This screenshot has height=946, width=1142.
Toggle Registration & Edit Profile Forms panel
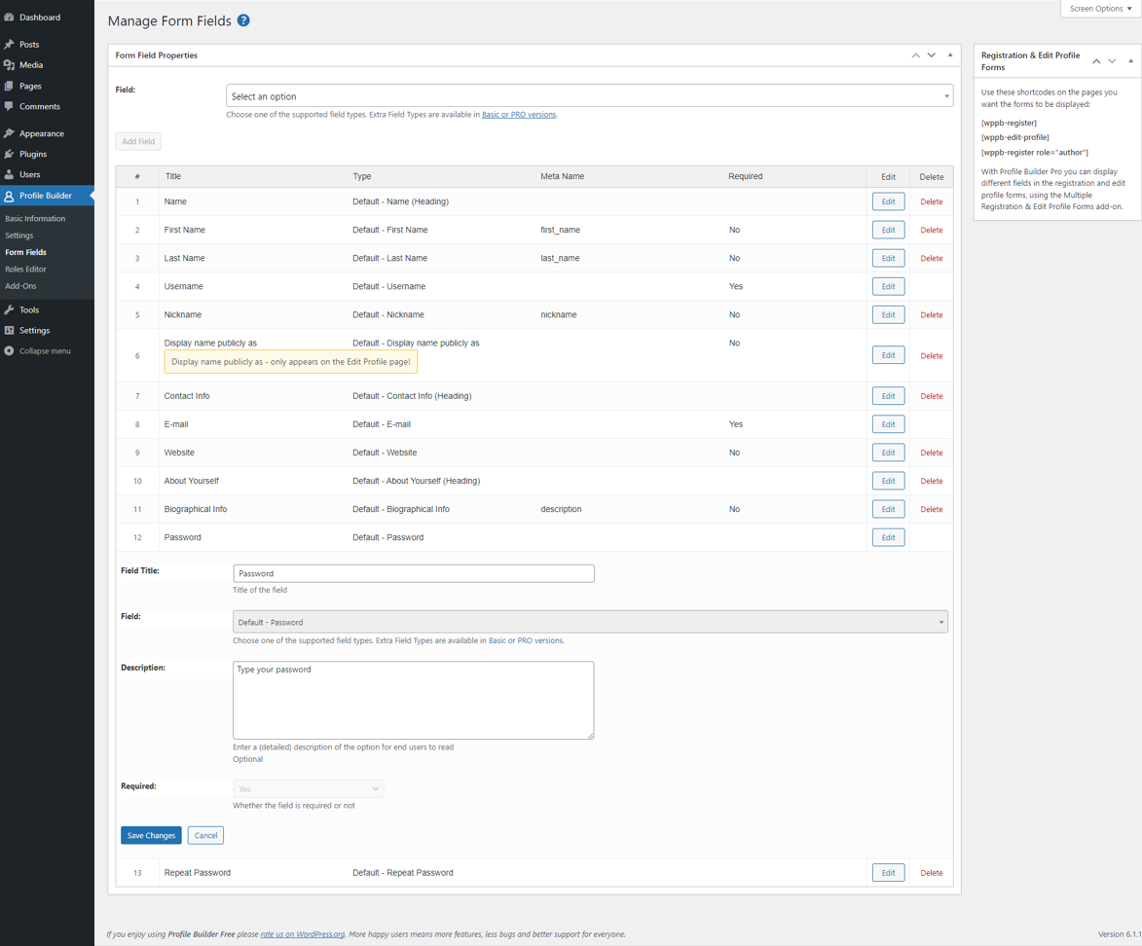coord(1130,61)
